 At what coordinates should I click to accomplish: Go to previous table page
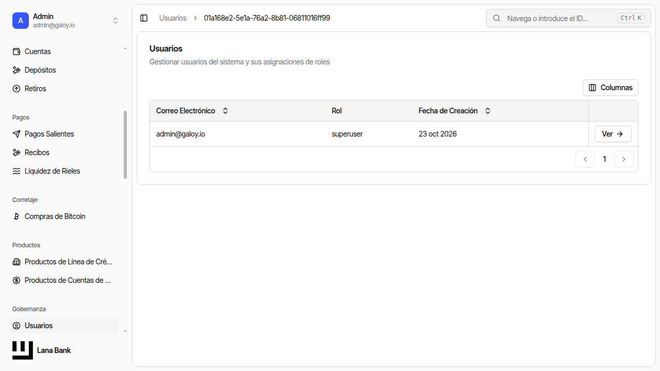point(585,159)
